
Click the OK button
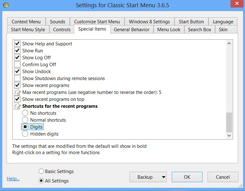pyautogui.click(x=187, y=177)
